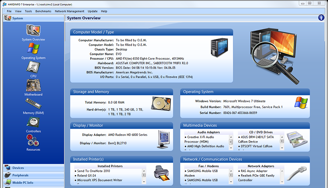Open the Update menu
The image size is (328, 188).
[x=93, y=11]
